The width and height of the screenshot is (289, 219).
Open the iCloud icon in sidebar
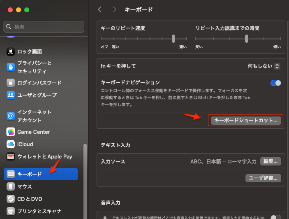[x=11, y=144]
